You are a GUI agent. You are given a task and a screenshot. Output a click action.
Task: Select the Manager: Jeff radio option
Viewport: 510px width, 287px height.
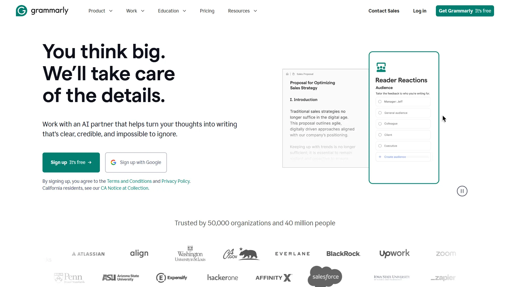point(380,102)
